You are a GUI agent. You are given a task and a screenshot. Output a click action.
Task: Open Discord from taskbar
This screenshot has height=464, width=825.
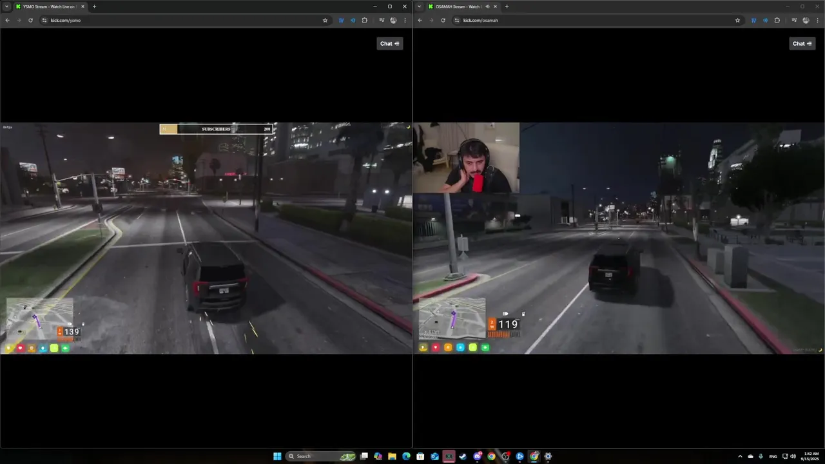477,456
